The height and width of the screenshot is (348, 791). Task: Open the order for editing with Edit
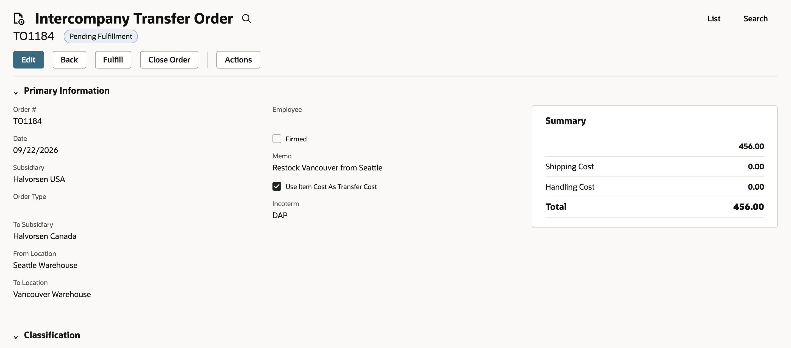(28, 59)
